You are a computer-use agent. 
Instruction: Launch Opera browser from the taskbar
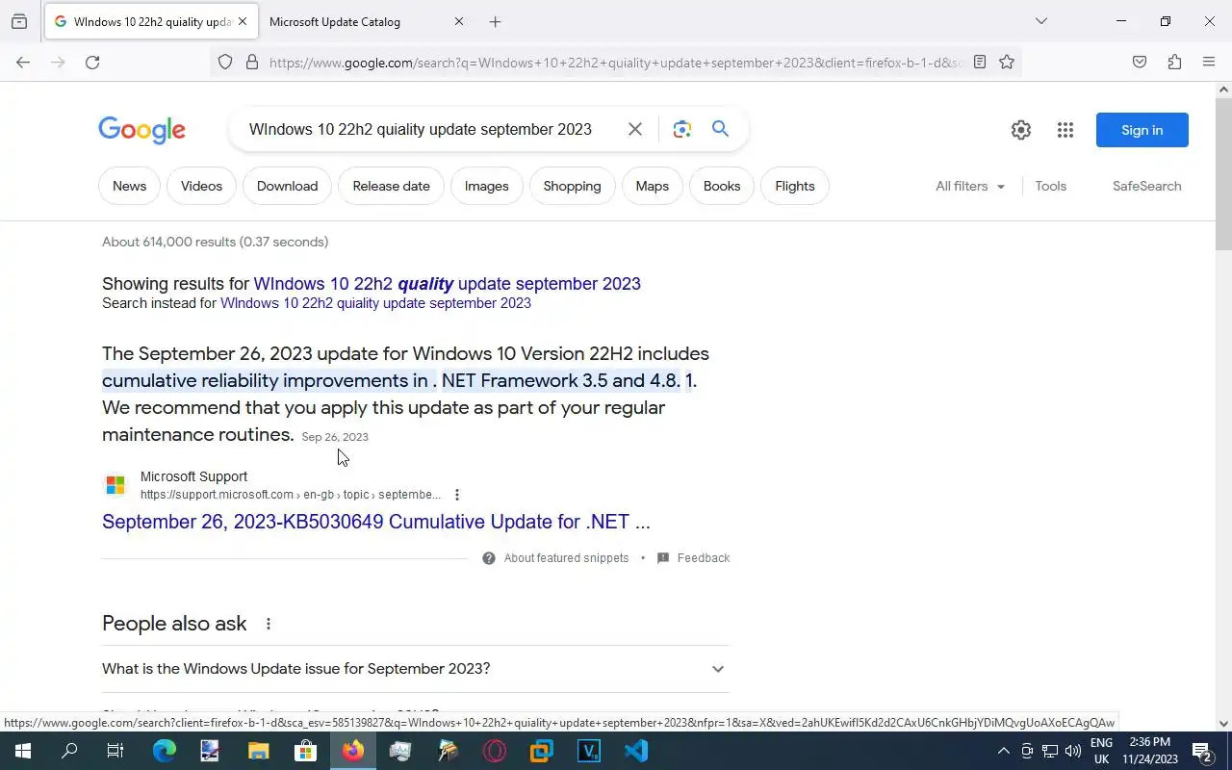tap(495, 751)
